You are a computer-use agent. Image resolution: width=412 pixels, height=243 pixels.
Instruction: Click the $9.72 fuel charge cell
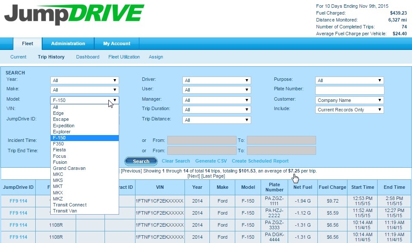click(332, 201)
